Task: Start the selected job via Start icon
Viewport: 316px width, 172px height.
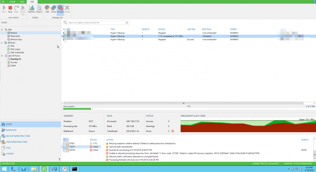Action: pyautogui.click(x=4, y=9)
